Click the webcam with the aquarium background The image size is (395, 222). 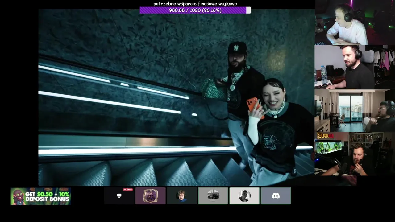point(355,154)
